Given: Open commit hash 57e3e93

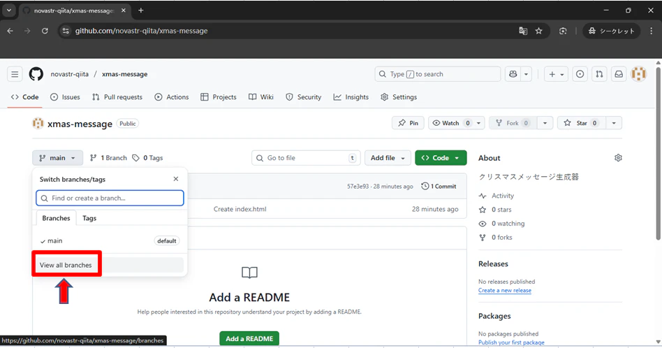Looking at the screenshot, I should [358, 187].
